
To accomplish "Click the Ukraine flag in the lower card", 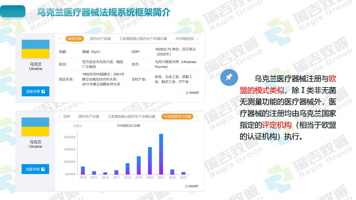I will tap(35, 127).
